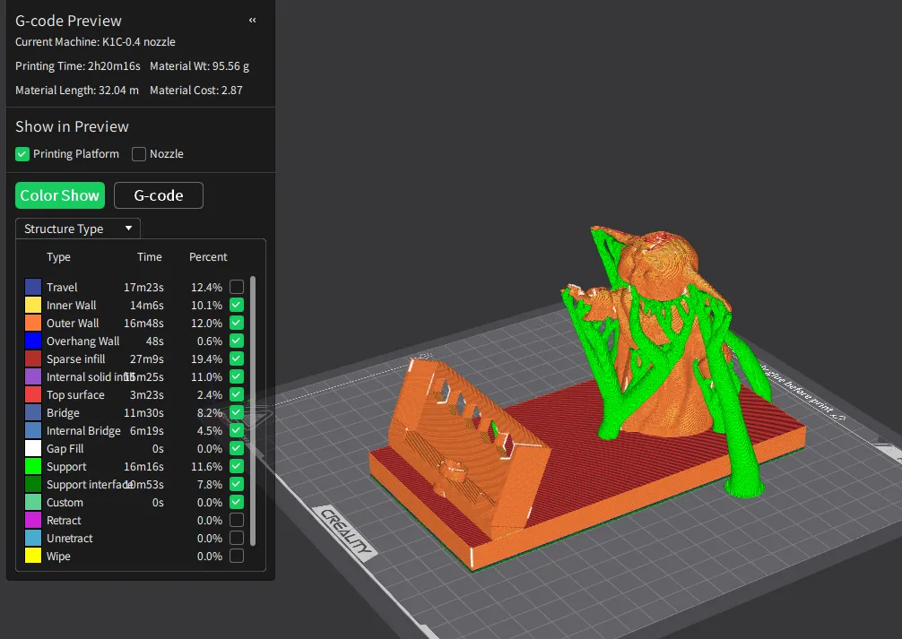The image size is (902, 639).
Task: Click the Printing Time 2h20m16s text
Action: click(78, 66)
